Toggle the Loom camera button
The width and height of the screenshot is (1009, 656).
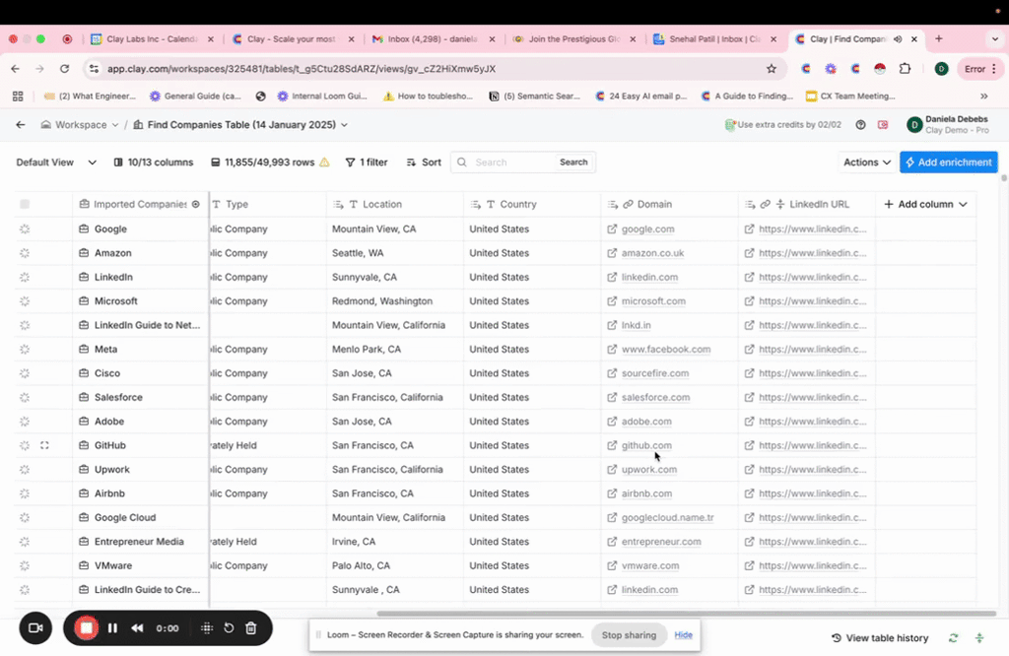(35, 627)
